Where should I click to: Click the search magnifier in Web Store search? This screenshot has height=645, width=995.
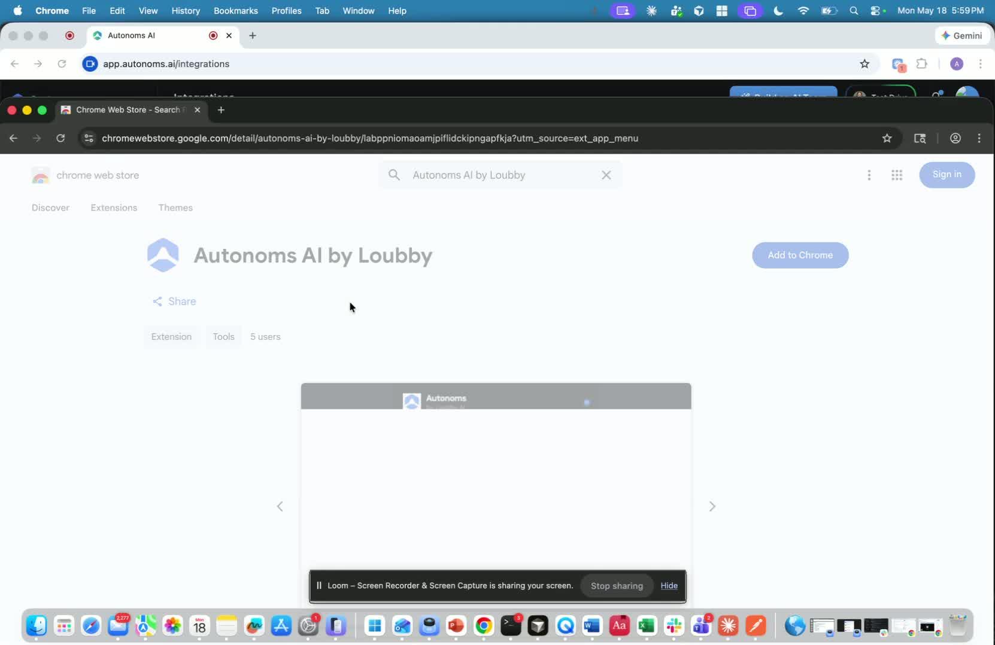tap(394, 175)
